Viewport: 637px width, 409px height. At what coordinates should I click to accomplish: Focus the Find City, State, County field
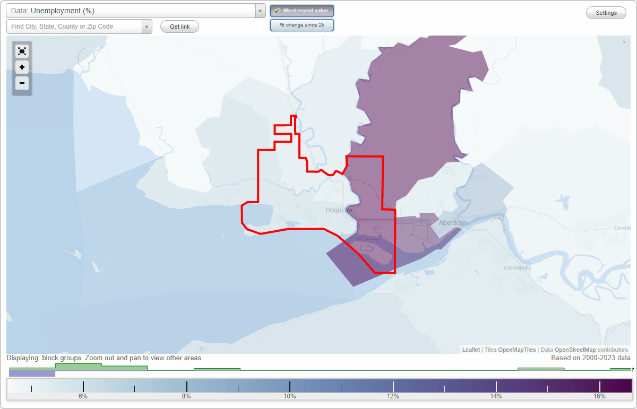pos(74,27)
